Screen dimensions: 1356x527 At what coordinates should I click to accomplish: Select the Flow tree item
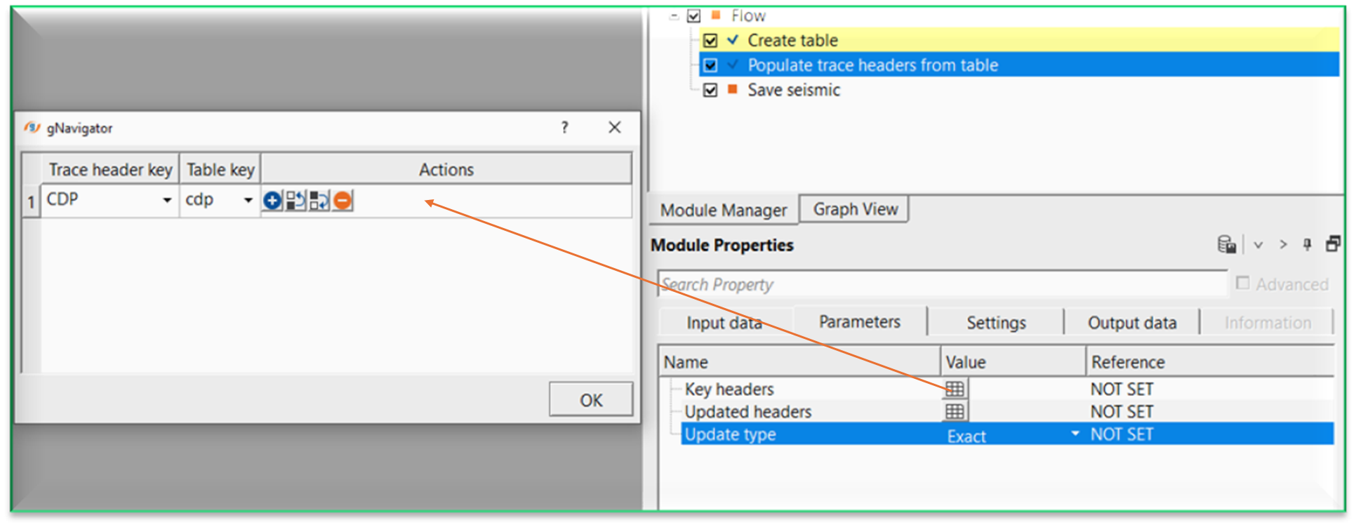(748, 15)
